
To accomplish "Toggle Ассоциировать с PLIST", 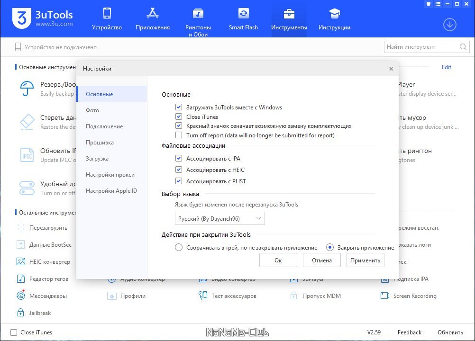I will tap(179, 181).
